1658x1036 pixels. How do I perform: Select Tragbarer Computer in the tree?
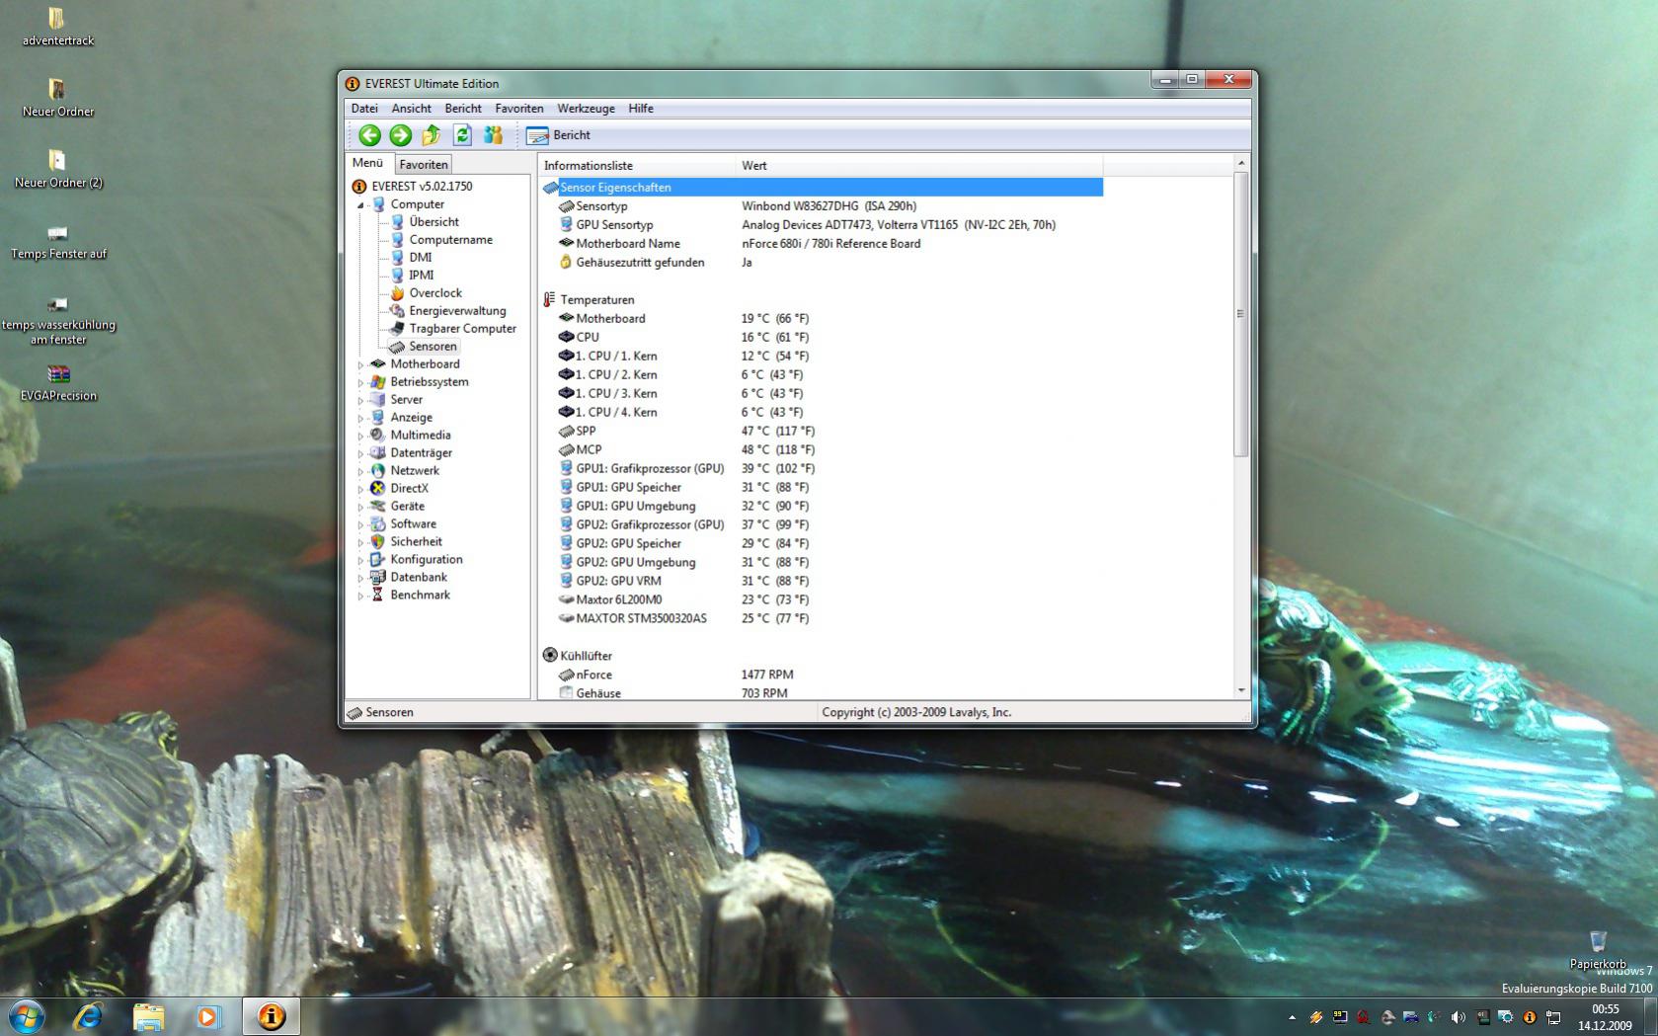point(462,329)
